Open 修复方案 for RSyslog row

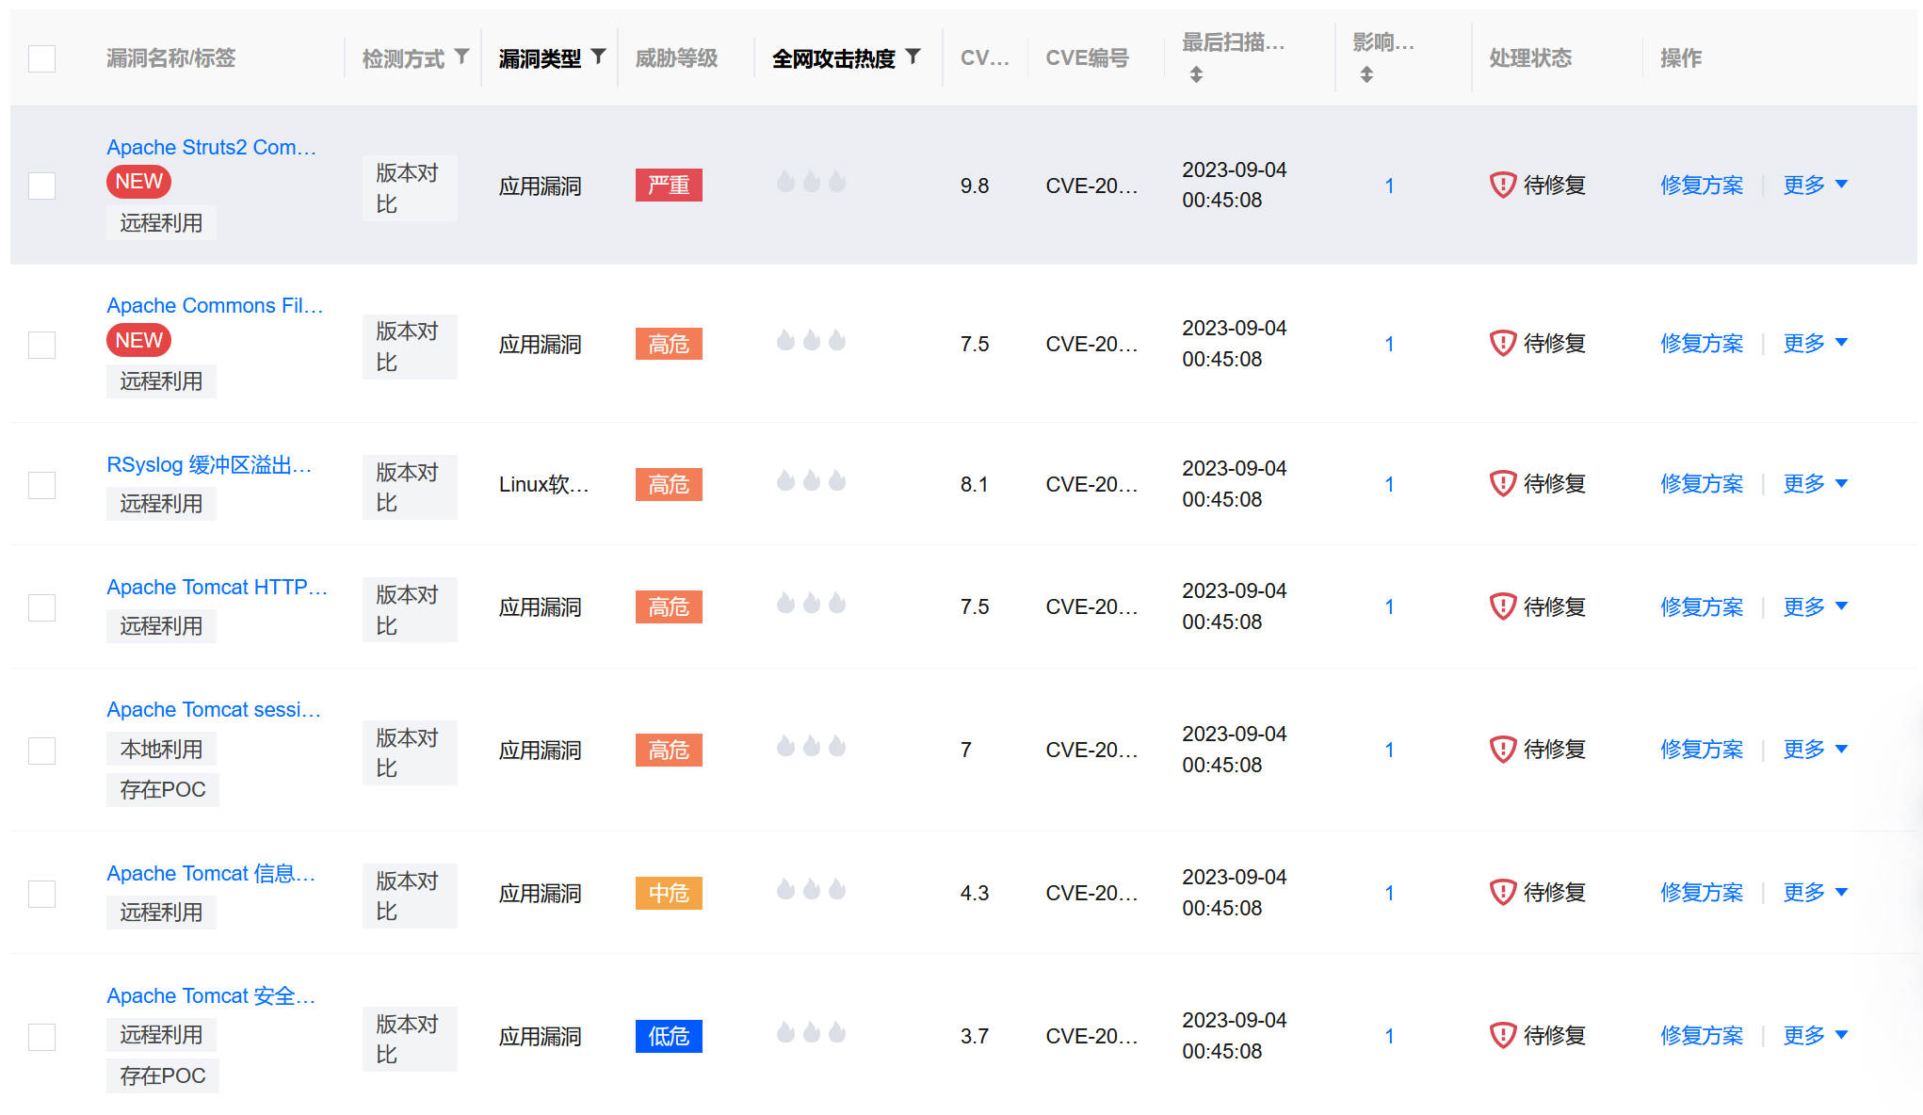click(x=1702, y=483)
